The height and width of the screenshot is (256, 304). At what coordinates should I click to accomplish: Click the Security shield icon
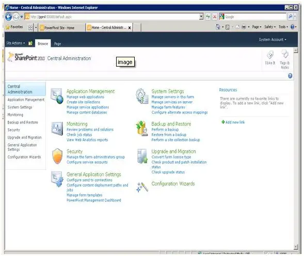pyautogui.click(x=57, y=156)
